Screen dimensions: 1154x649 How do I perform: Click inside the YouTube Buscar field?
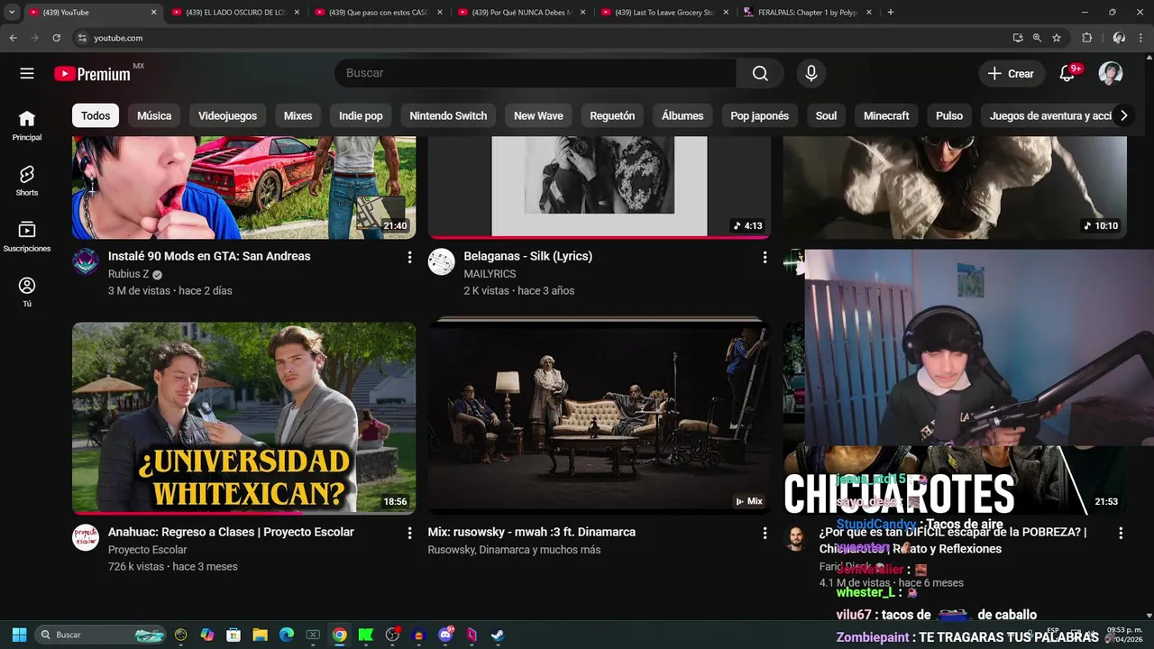coord(536,74)
